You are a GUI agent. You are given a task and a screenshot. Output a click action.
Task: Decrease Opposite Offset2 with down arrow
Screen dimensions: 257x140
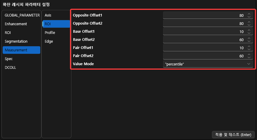249,25
